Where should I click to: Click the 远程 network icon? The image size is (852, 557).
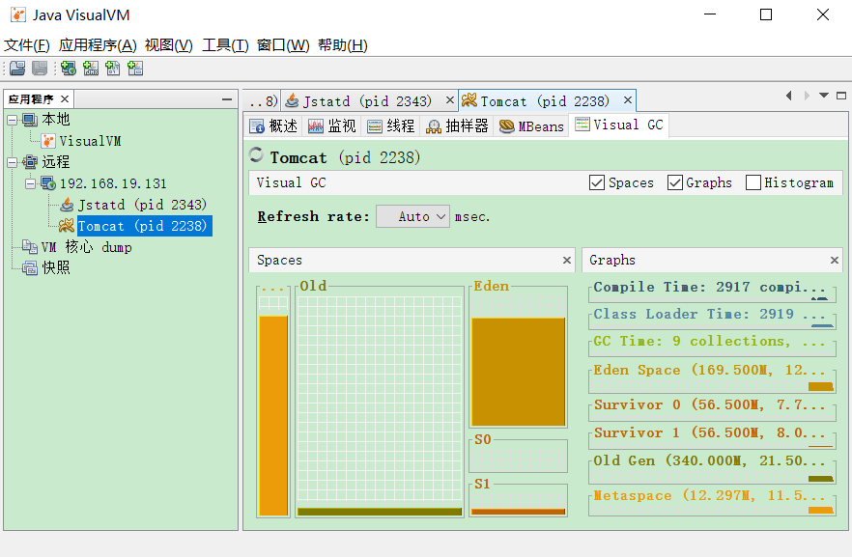(30, 162)
